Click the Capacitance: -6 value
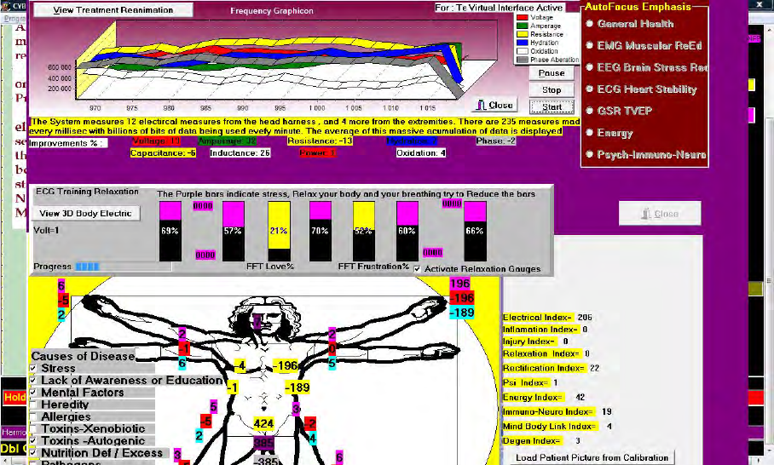Screen dimensions: 774x465 click(x=163, y=152)
